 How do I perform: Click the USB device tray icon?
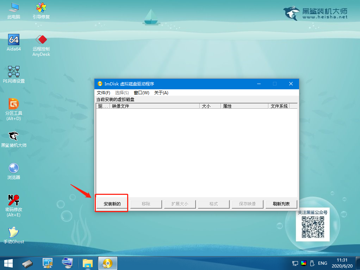[x=312, y=263]
